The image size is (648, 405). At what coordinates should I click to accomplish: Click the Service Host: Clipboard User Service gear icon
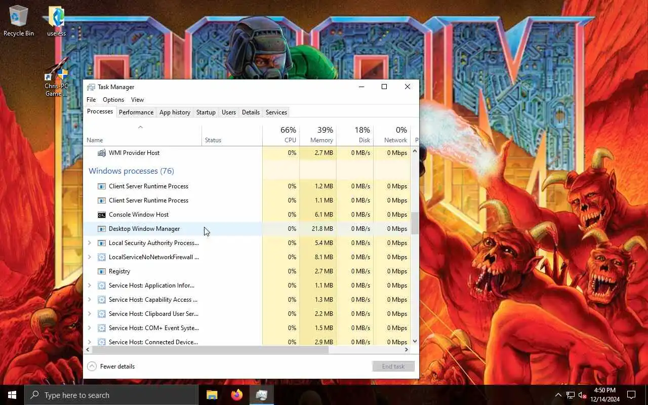click(x=101, y=314)
